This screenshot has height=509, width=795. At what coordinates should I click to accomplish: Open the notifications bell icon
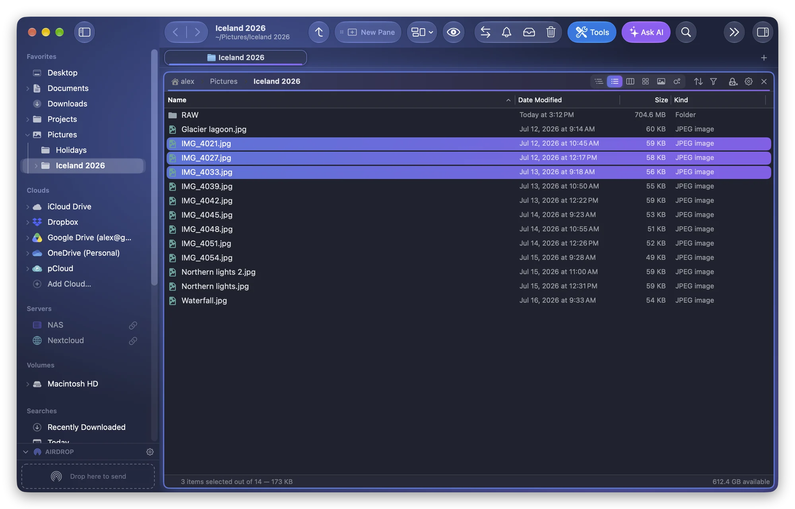click(x=506, y=32)
